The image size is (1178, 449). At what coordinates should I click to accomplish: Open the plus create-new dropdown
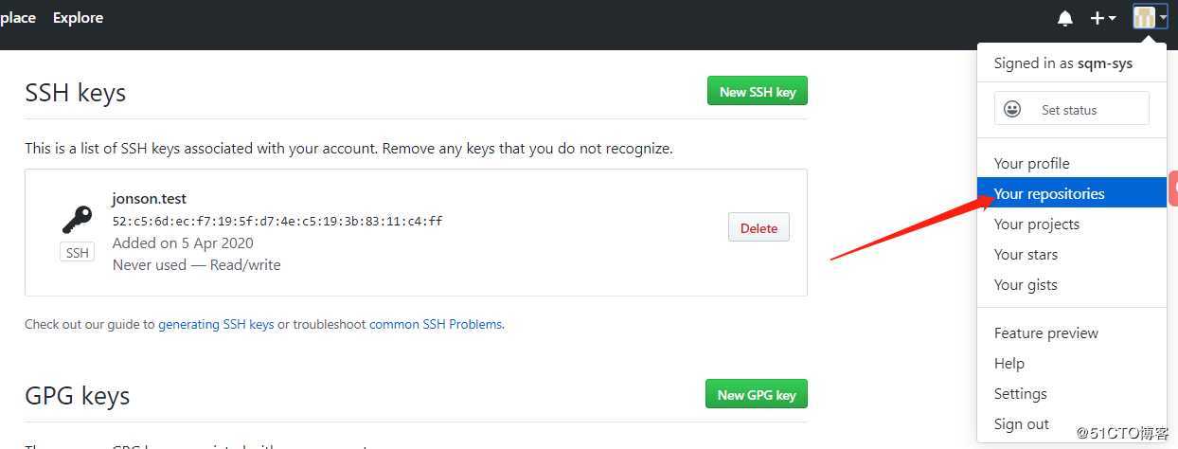click(x=1103, y=18)
